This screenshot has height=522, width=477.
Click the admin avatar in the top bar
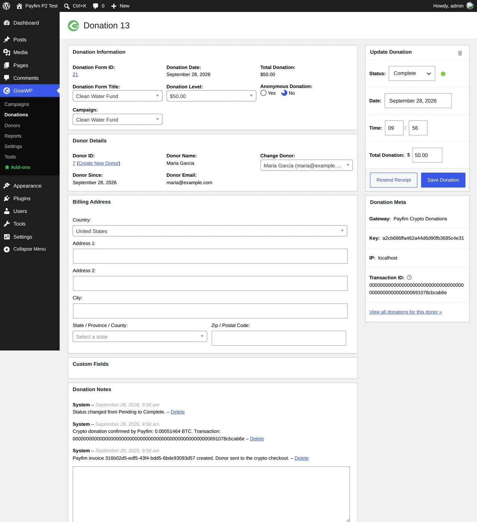(x=470, y=6)
